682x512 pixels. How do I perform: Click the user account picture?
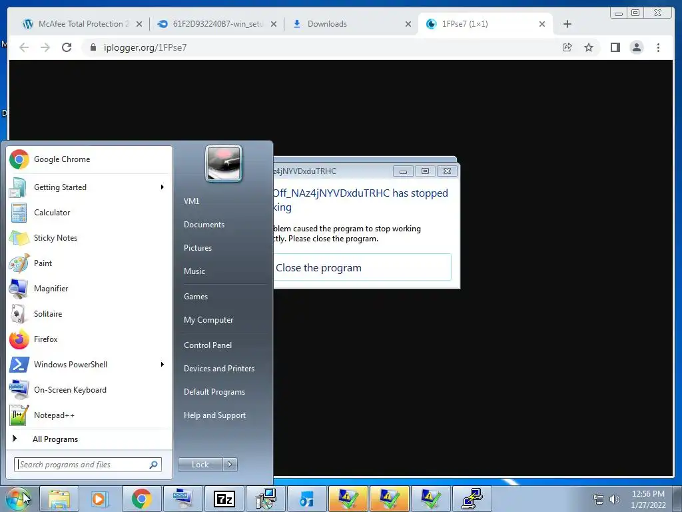click(x=224, y=163)
